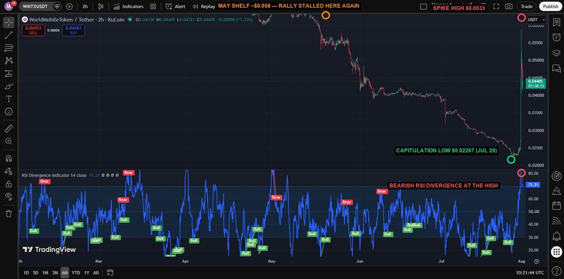
Task: Open the object tree layers panel
Action: pos(556,53)
